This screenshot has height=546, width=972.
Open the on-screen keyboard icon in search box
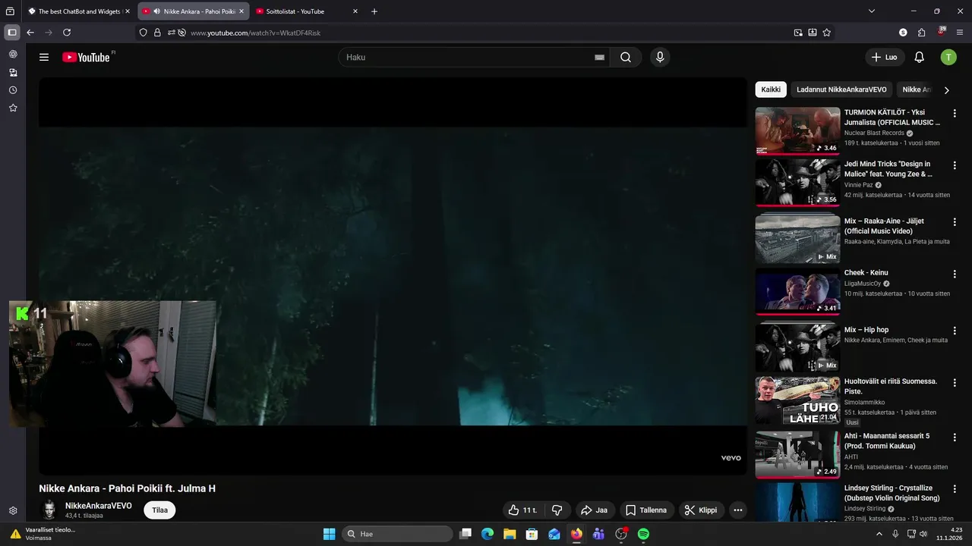(599, 57)
